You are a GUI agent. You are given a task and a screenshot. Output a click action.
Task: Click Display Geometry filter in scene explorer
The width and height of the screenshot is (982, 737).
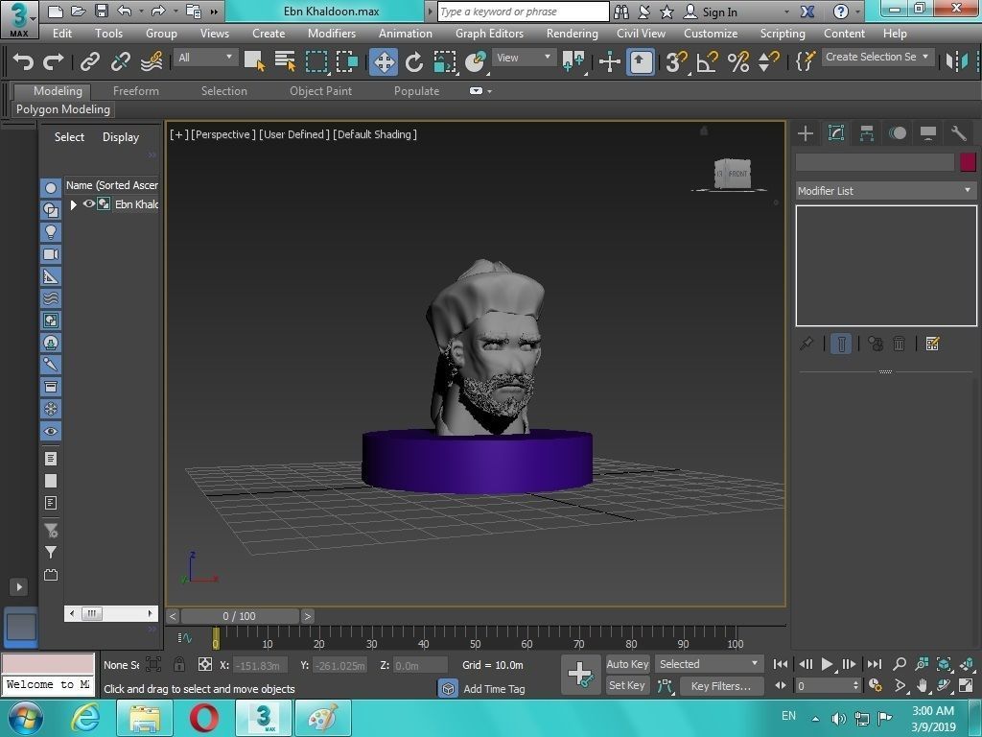(x=51, y=187)
